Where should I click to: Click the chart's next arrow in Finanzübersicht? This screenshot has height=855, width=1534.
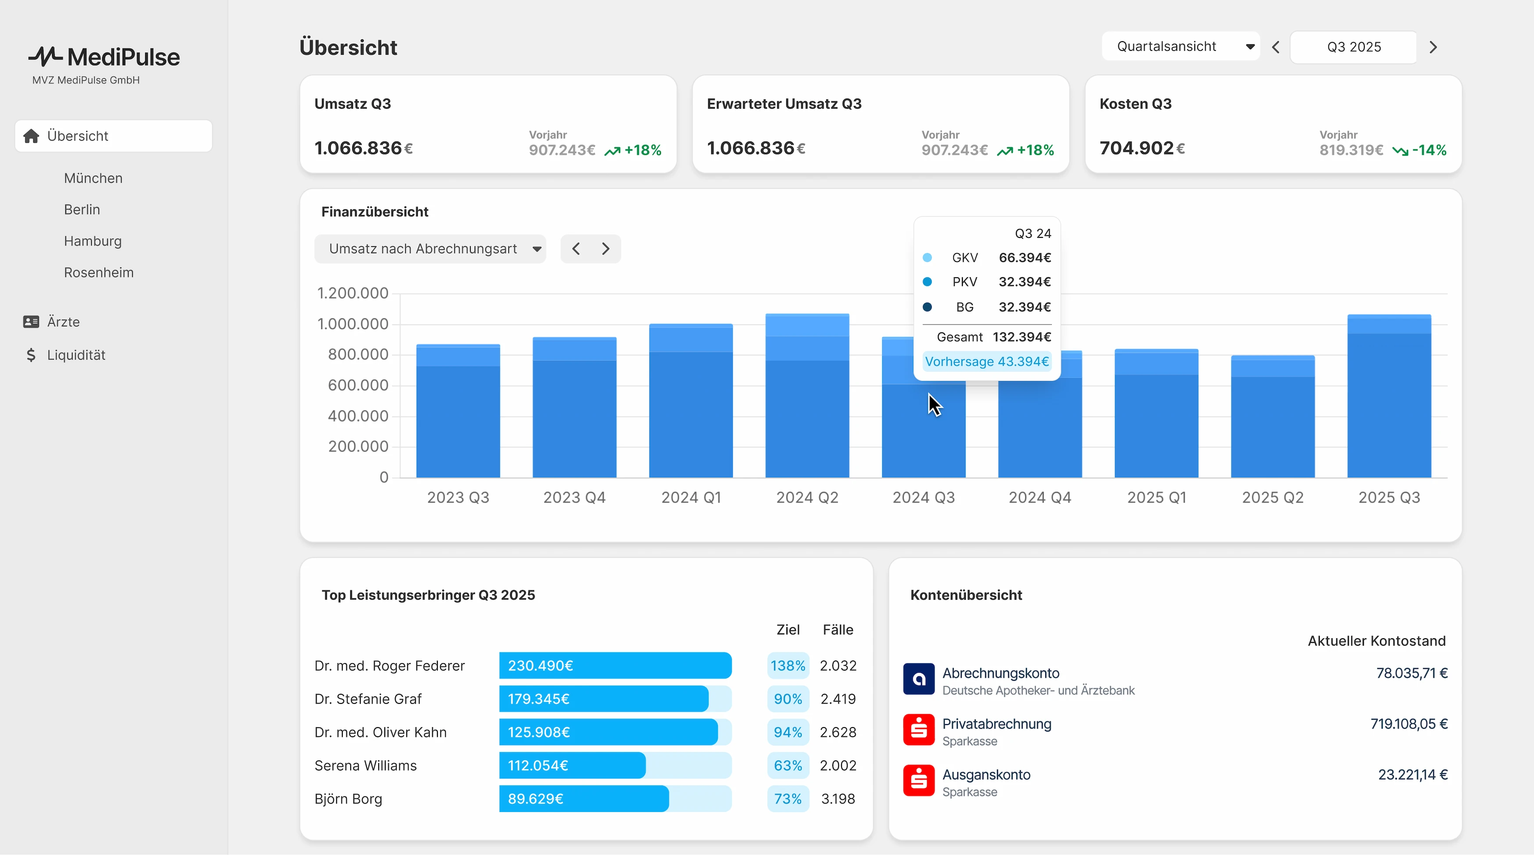click(606, 249)
